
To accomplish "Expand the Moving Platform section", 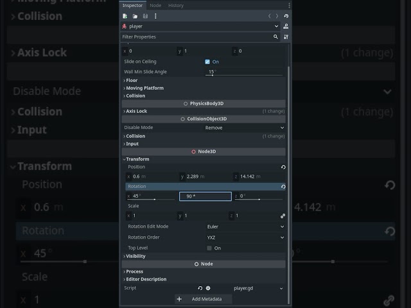I will (144, 88).
